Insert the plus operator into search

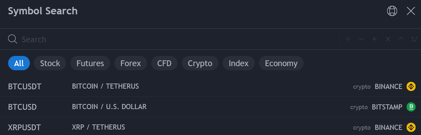[x=375, y=39]
